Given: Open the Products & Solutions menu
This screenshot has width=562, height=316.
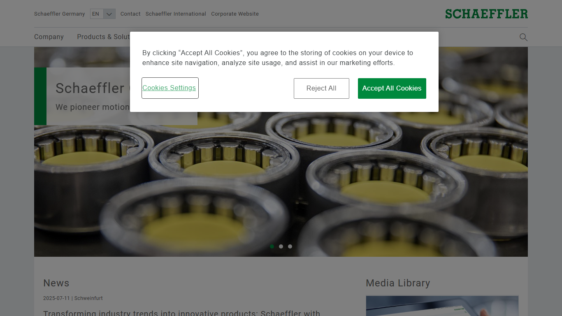Looking at the screenshot, I should coord(103,37).
